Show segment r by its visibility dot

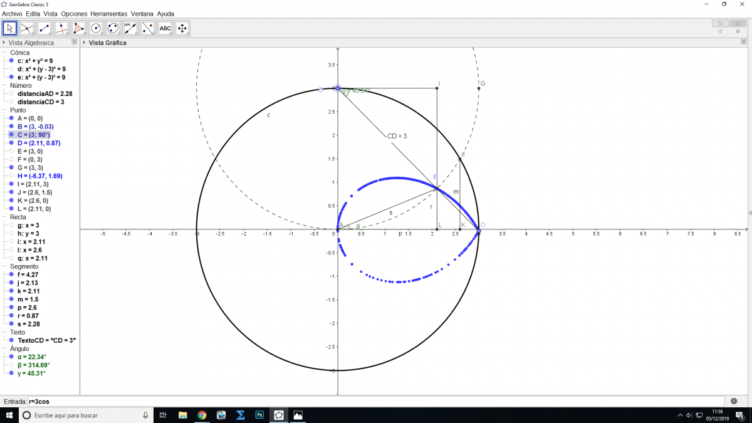pyautogui.click(x=12, y=316)
